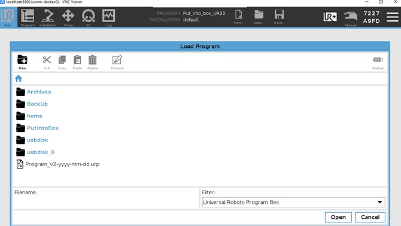Show the Log tab
Image resolution: width=401 pixels, height=226 pixels.
coord(109,17)
